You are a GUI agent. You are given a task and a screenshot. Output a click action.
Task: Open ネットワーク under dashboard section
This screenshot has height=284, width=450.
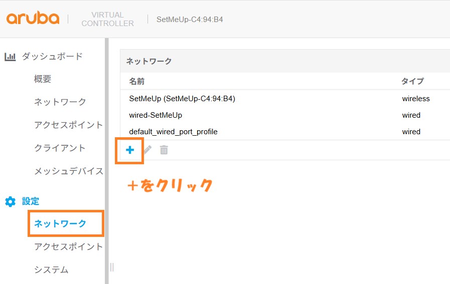point(60,102)
